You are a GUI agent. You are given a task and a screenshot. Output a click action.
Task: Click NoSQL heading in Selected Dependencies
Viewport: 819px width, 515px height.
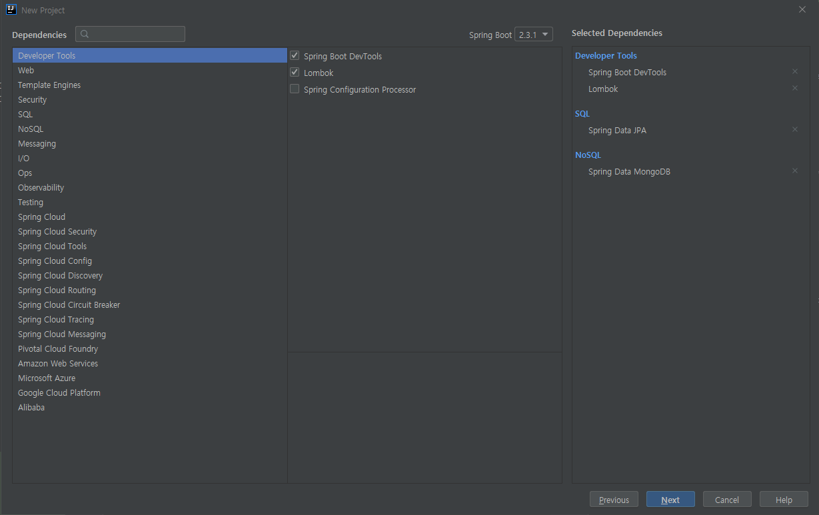pyautogui.click(x=588, y=155)
